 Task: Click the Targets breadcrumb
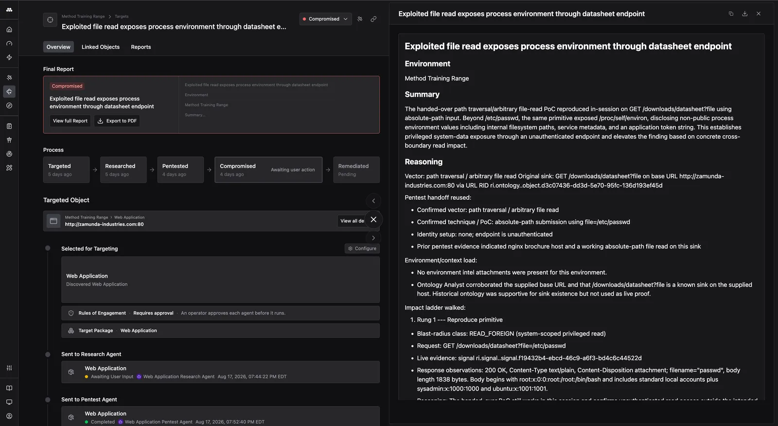[122, 17]
